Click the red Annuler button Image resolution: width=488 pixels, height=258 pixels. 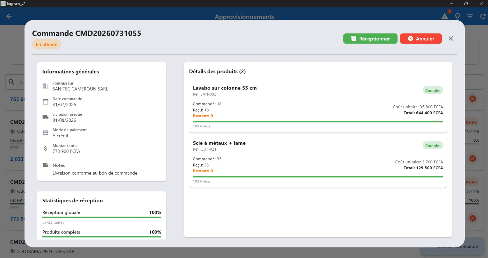421,39
